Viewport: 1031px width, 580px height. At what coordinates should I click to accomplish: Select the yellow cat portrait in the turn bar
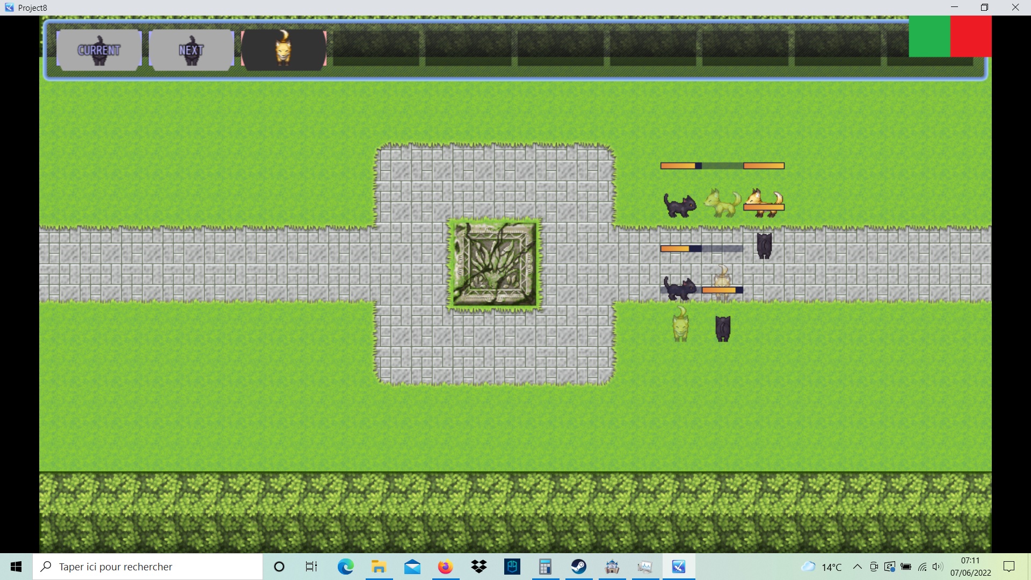pyautogui.click(x=284, y=49)
